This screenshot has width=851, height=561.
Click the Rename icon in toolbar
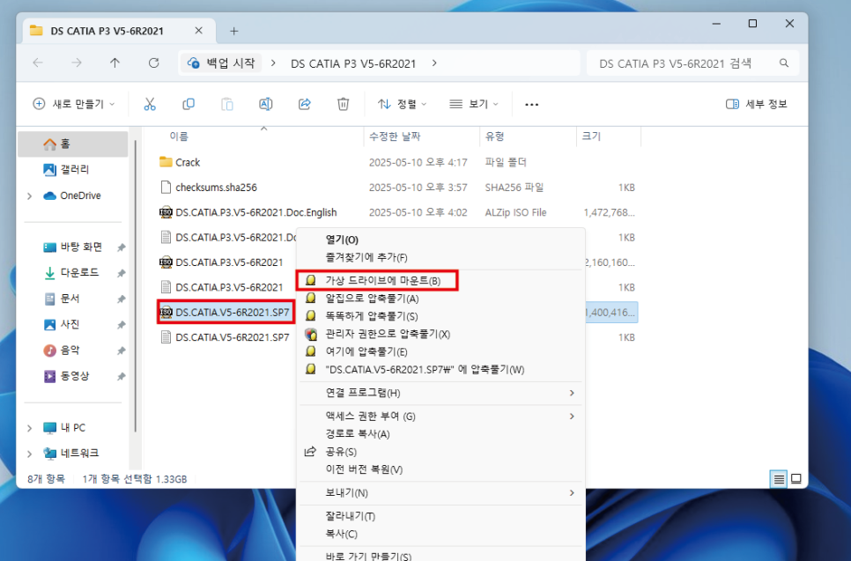266,104
